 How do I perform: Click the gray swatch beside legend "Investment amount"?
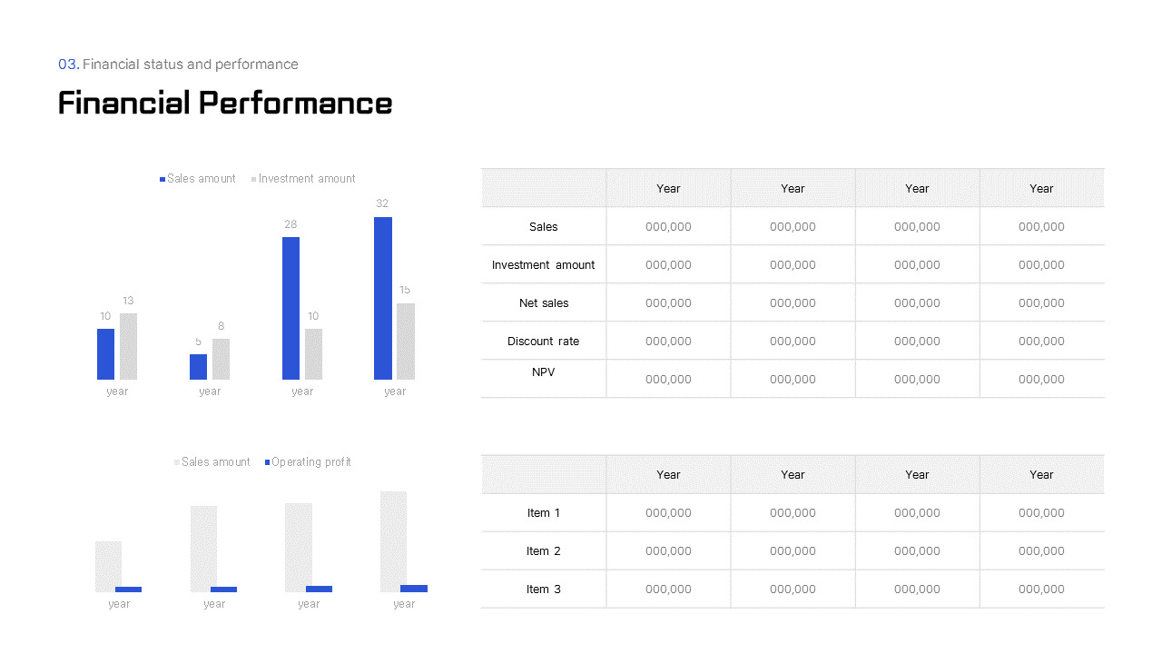coord(254,179)
